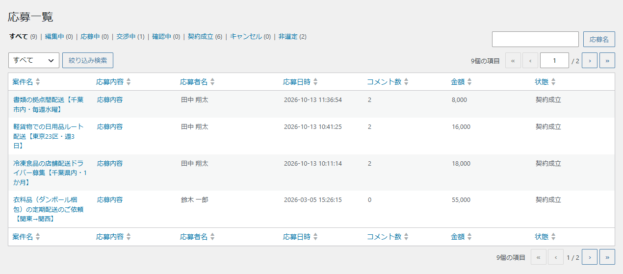Click the page heading 応募一覧

[30, 17]
